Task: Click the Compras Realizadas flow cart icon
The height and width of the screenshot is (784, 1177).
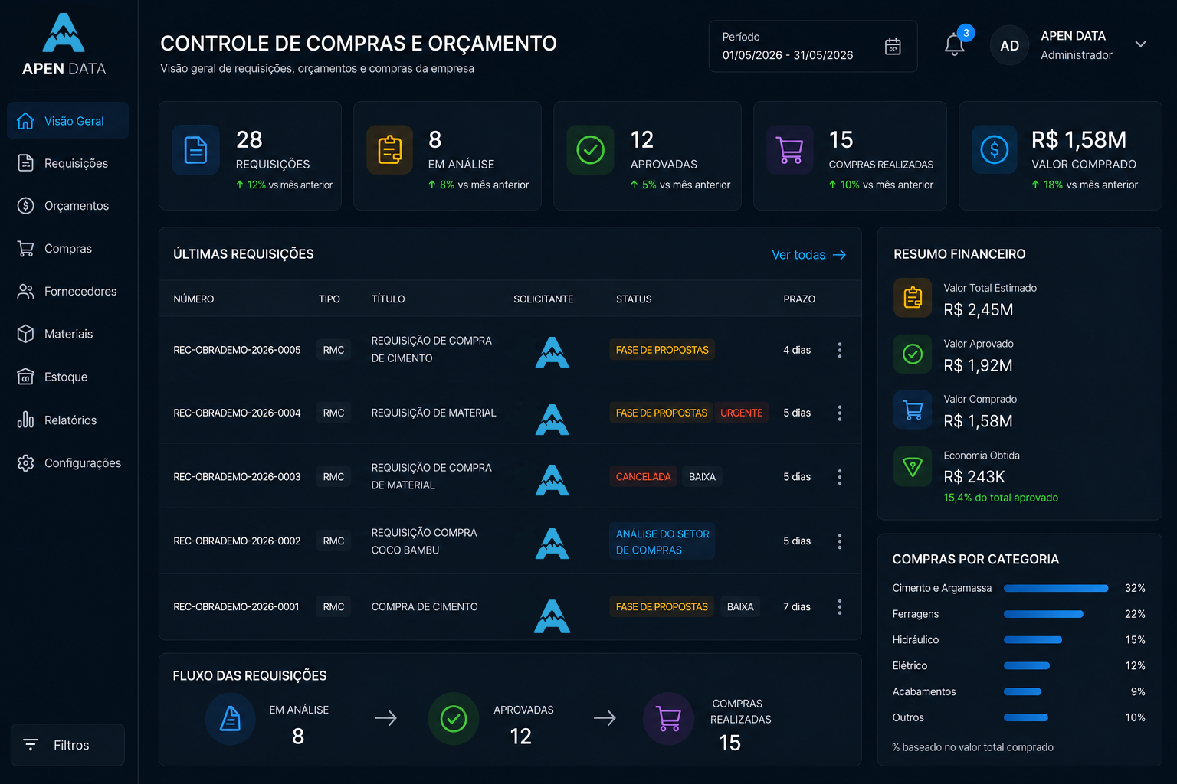Action: pos(669,719)
